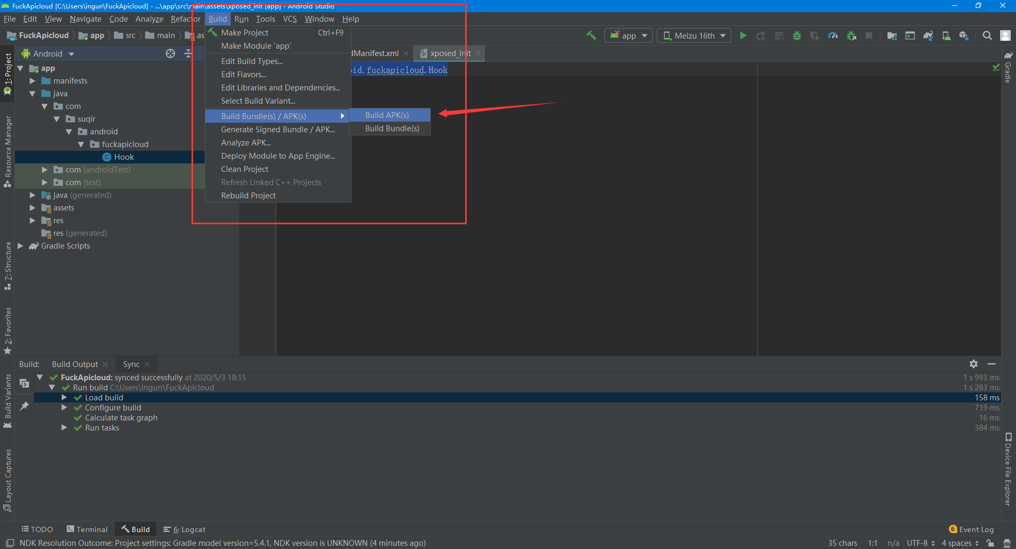Open the app run configuration dropdown
The image size is (1016, 549).
[x=629, y=35]
